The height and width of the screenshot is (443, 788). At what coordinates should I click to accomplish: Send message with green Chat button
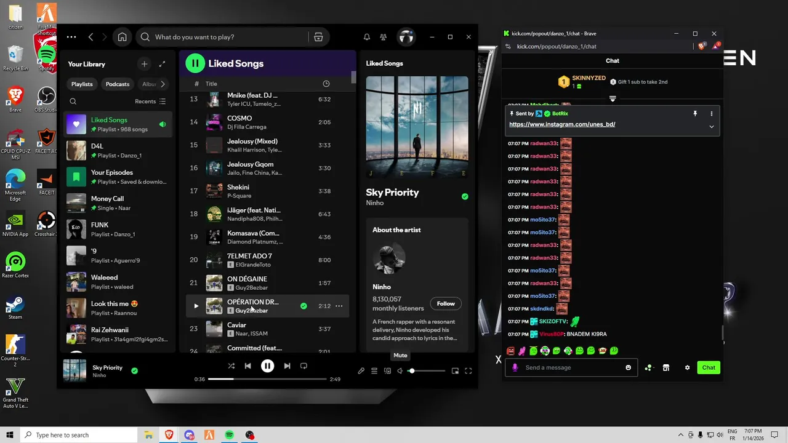point(709,367)
